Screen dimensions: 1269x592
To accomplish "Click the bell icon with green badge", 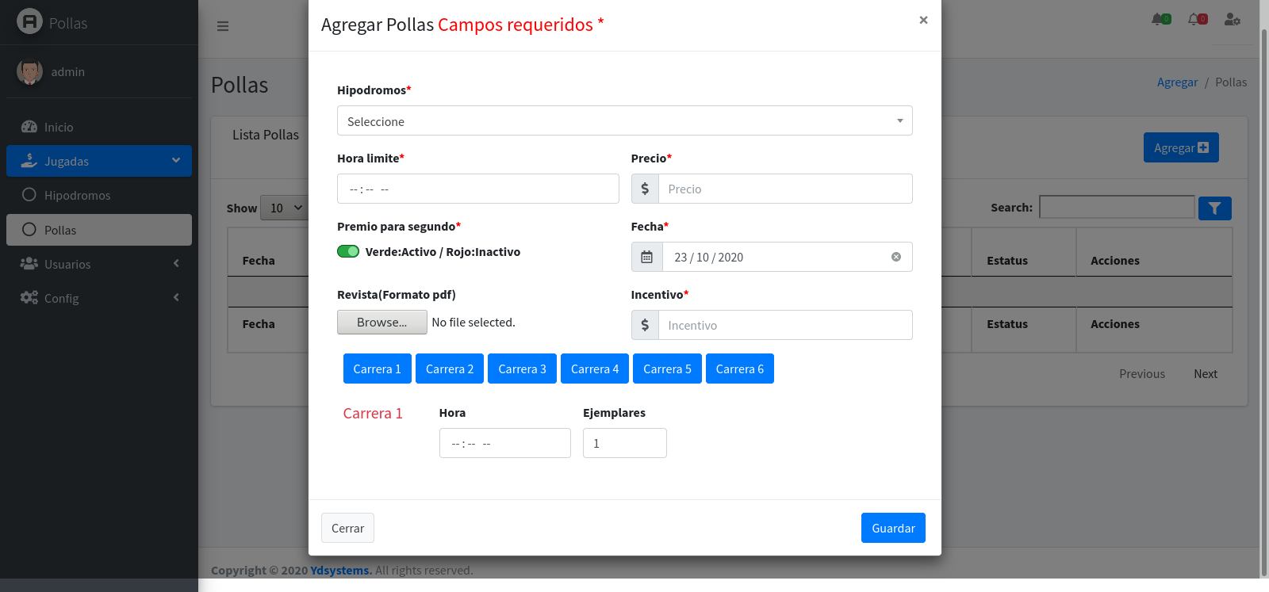I will click(1160, 19).
